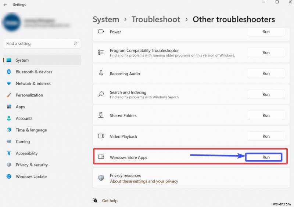Screen dimensions: 294x207
Task: Click the Power battery icon
Action: (101, 32)
